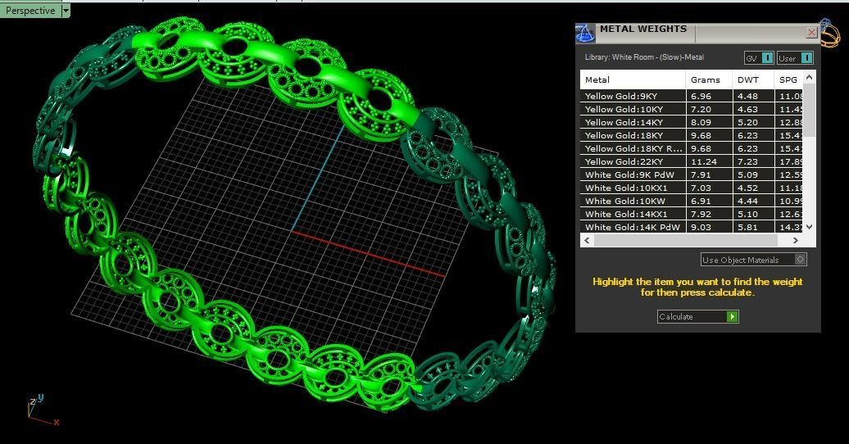Select the Yellow Gold:9KY row
Viewport: 849px width, 444px height.
click(x=692, y=96)
